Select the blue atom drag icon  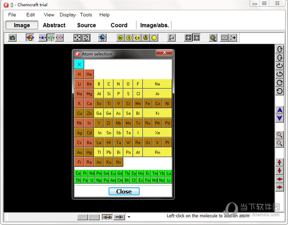click(x=42, y=38)
